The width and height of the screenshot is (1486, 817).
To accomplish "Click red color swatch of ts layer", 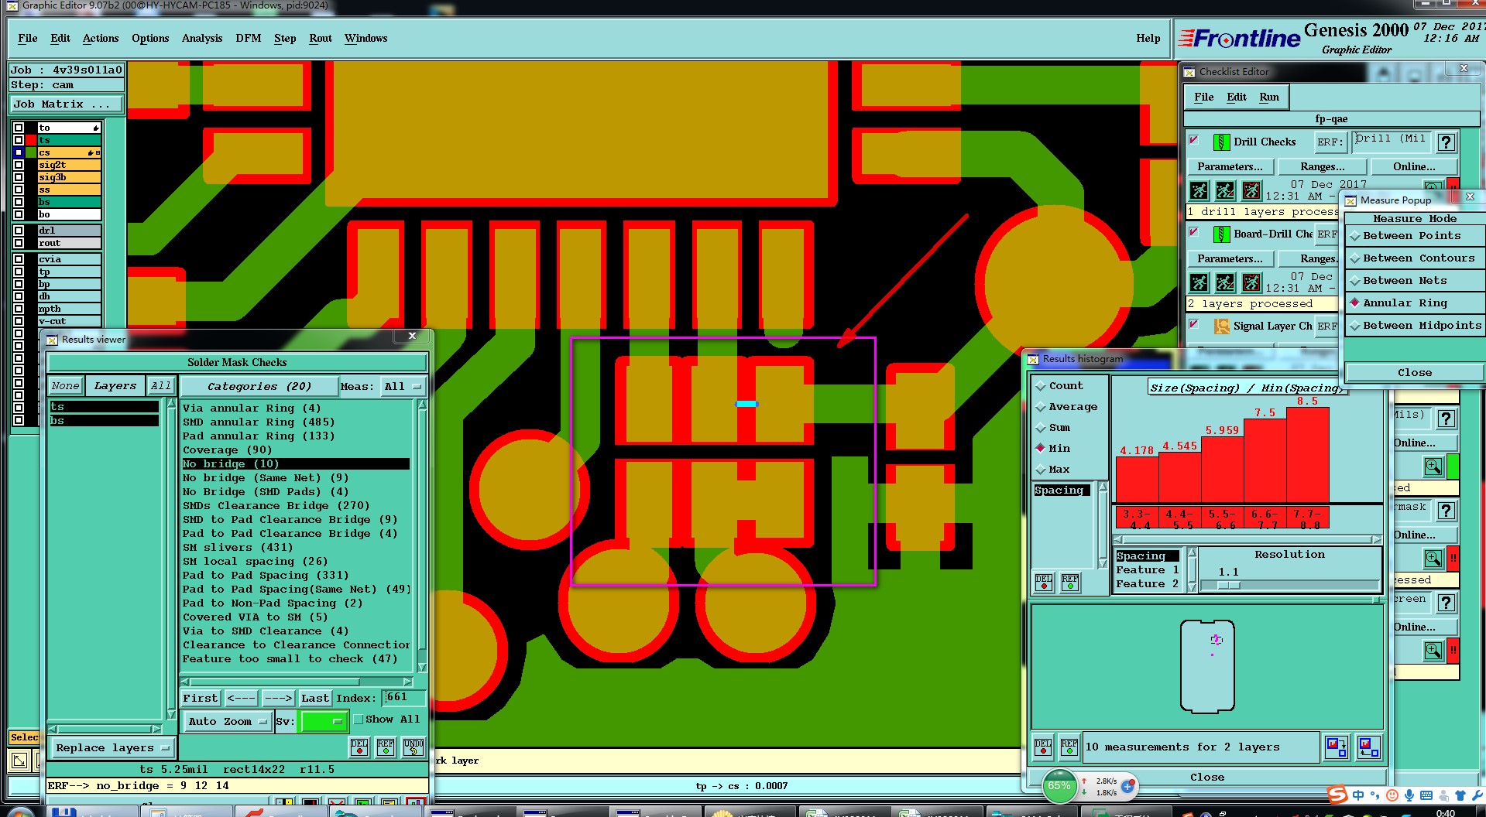I will coord(31,141).
